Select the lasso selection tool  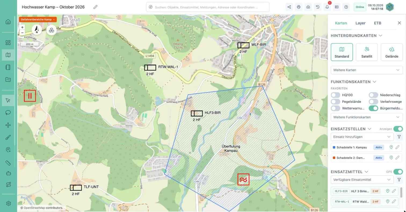click(x=8, y=113)
